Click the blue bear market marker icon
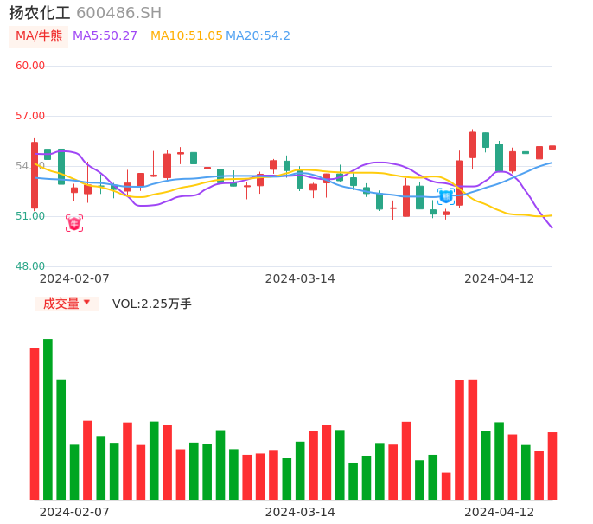The image size is (593, 524). (x=445, y=196)
